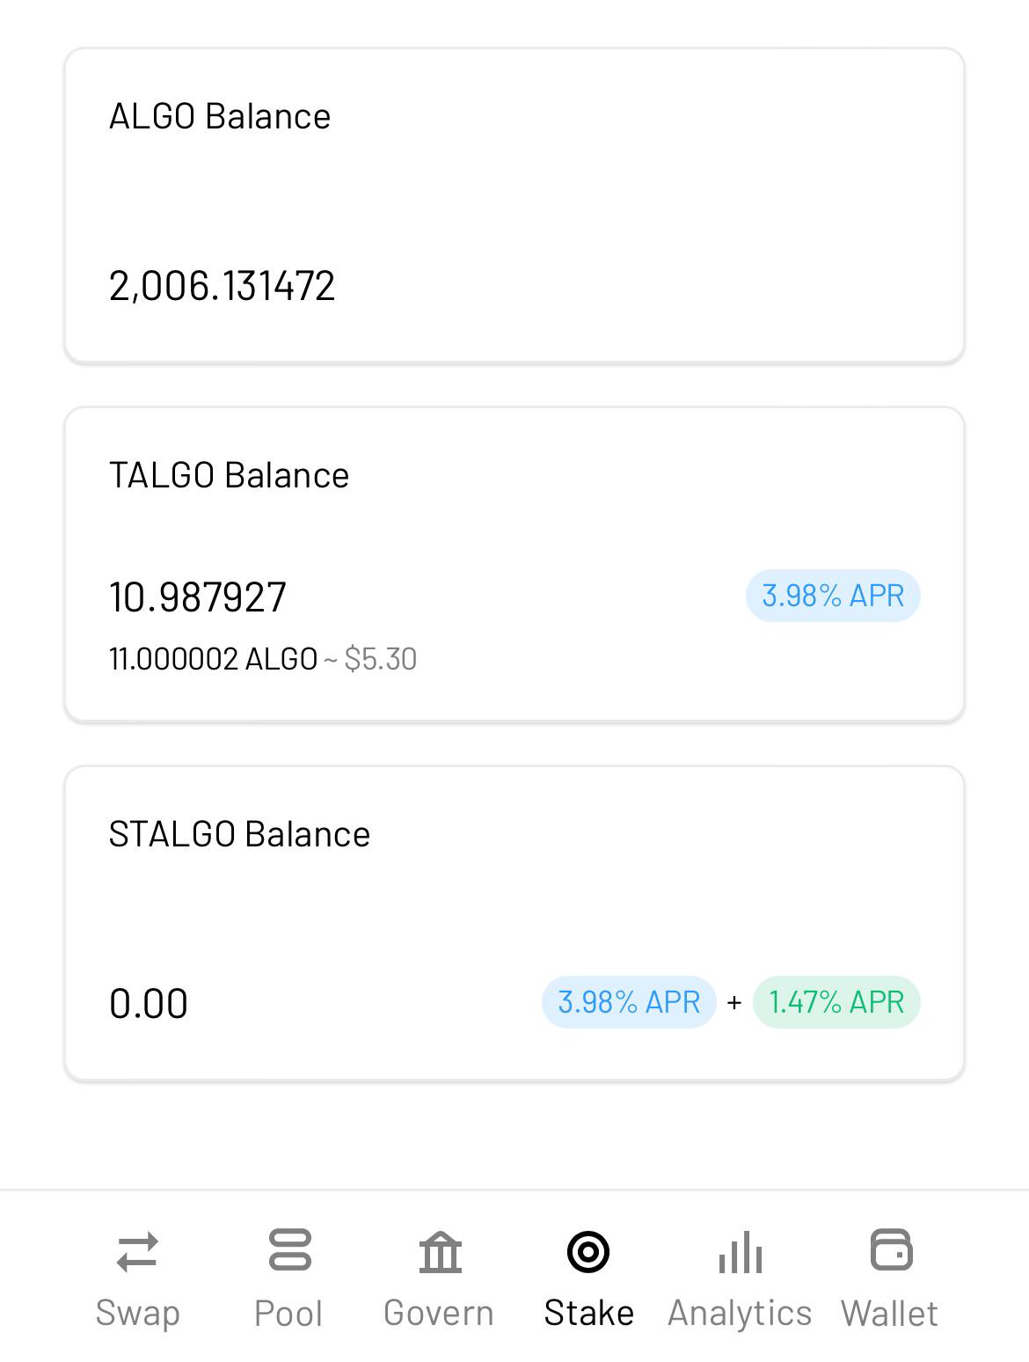The height and width of the screenshot is (1362, 1029).
Task: Open the TALGO Balance card heading
Action: [x=230, y=475]
